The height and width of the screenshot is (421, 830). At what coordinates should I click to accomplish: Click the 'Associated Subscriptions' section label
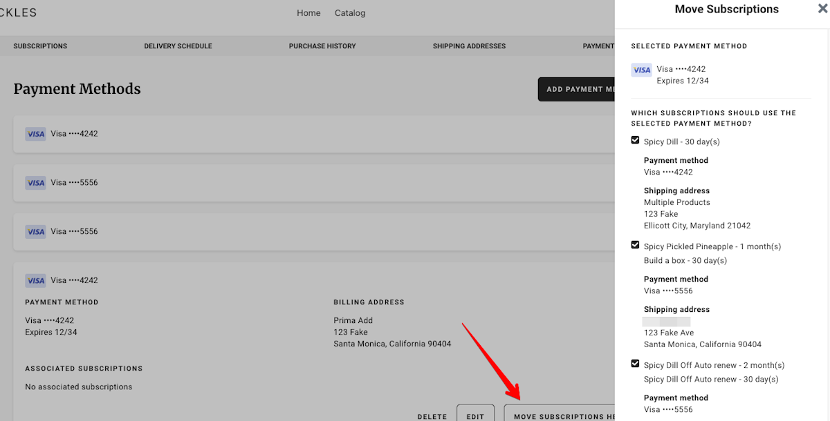click(x=84, y=369)
